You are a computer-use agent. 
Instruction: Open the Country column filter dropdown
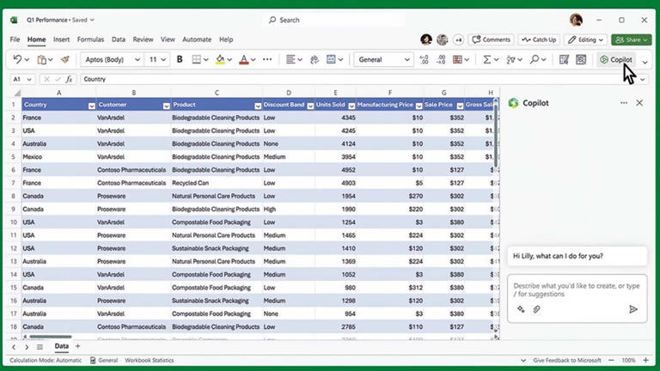tap(91, 106)
